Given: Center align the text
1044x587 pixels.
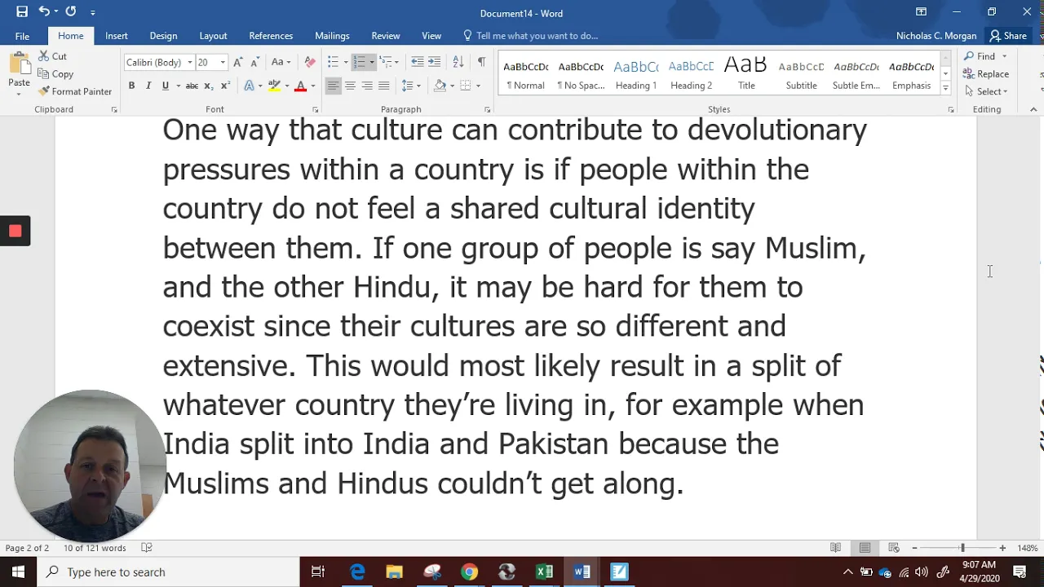Looking at the screenshot, I should click(x=350, y=86).
